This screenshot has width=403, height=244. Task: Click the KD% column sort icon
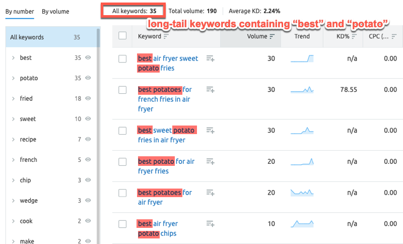click(354, 36)
